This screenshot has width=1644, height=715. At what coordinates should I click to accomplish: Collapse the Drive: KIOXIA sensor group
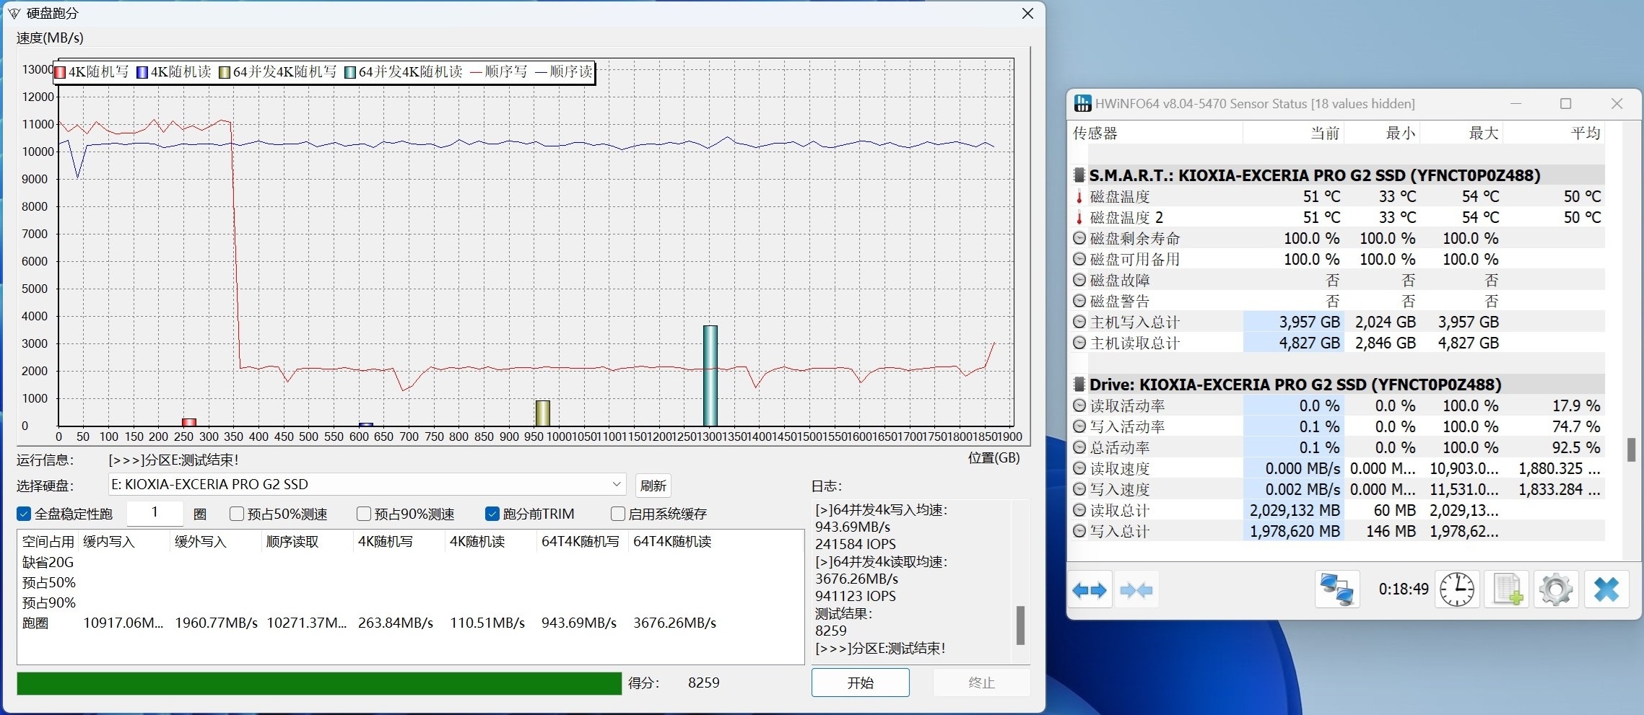pyautogui.click(x=1079, y=385)
